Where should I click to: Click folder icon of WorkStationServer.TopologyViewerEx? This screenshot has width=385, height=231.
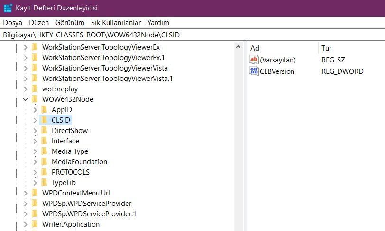tap(35, 47)
